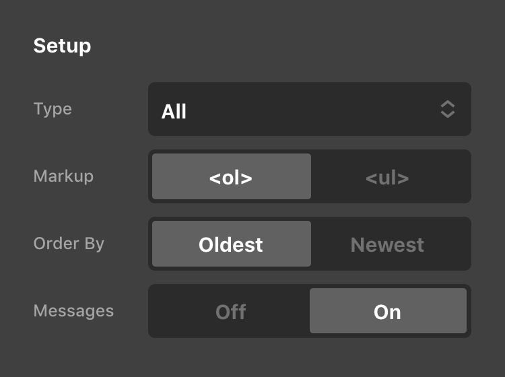This screenshot has width=505, height=377.
Task: Click the Messages field label
Action: [x=73, y=311]
